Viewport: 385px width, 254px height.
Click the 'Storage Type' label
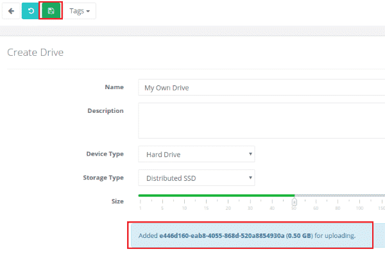pyautogui.click(x=103, y=178)
